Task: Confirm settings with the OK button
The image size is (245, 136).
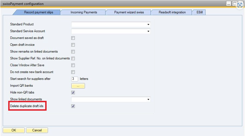Action: 14,130
